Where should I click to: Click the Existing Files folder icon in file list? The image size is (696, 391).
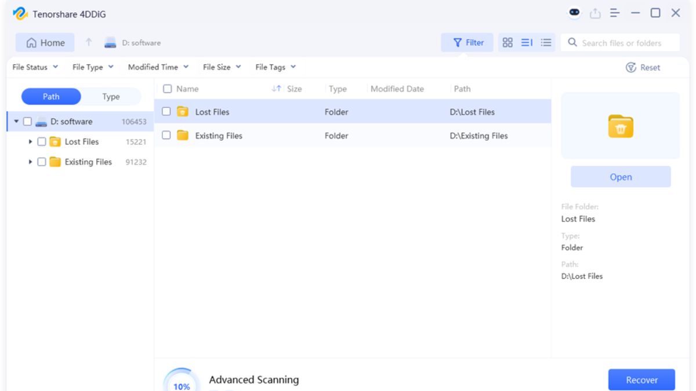click(183, 136)
